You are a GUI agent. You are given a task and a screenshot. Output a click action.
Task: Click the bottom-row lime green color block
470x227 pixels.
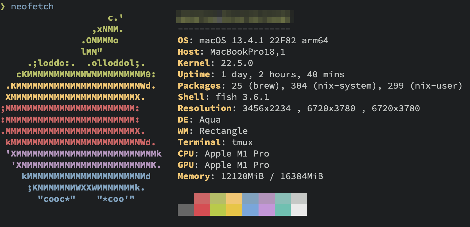click(x=218, y=210)
